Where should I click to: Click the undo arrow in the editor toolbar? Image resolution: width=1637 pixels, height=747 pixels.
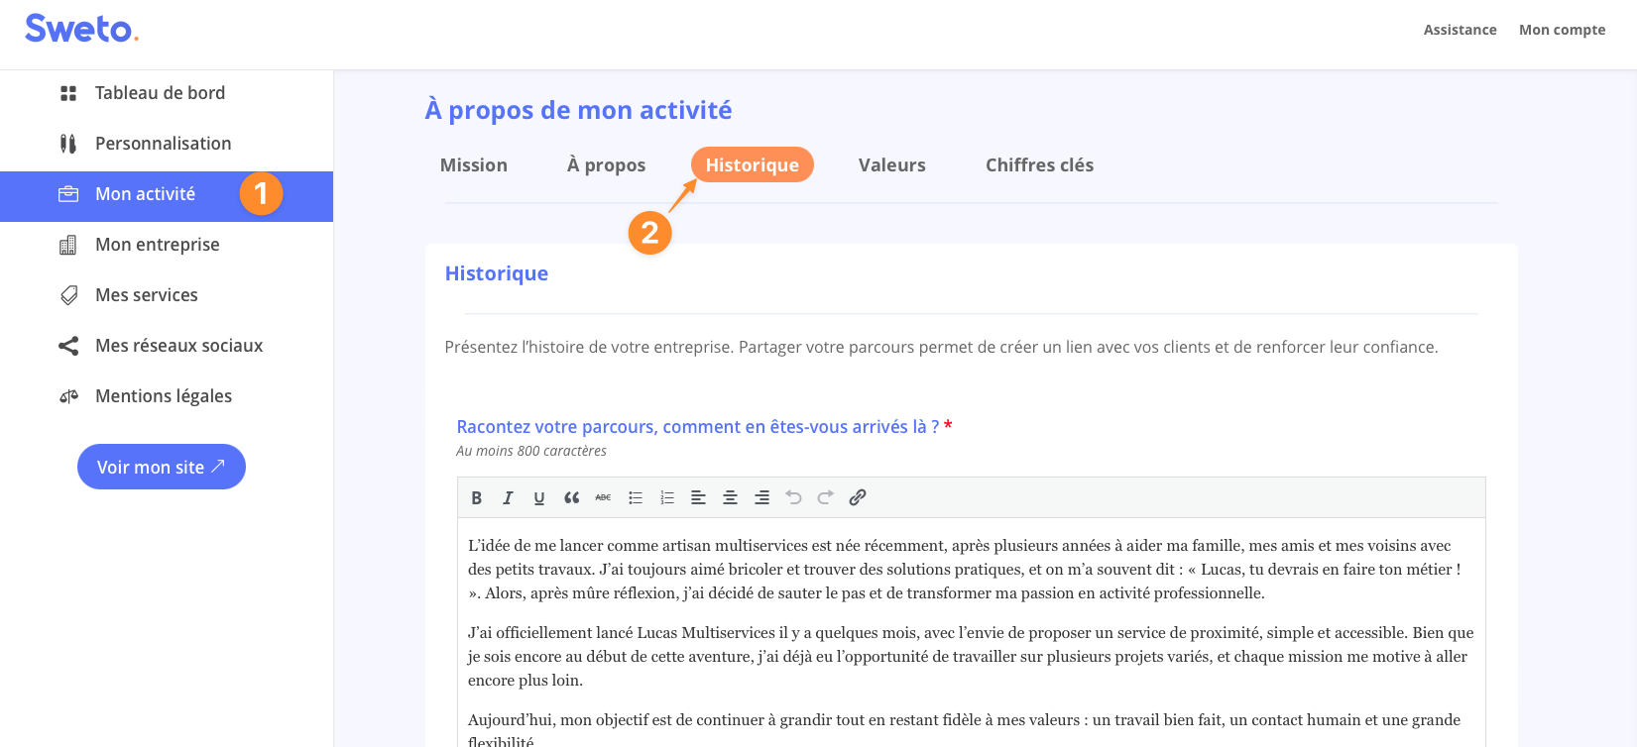click(x=793, y=498)
